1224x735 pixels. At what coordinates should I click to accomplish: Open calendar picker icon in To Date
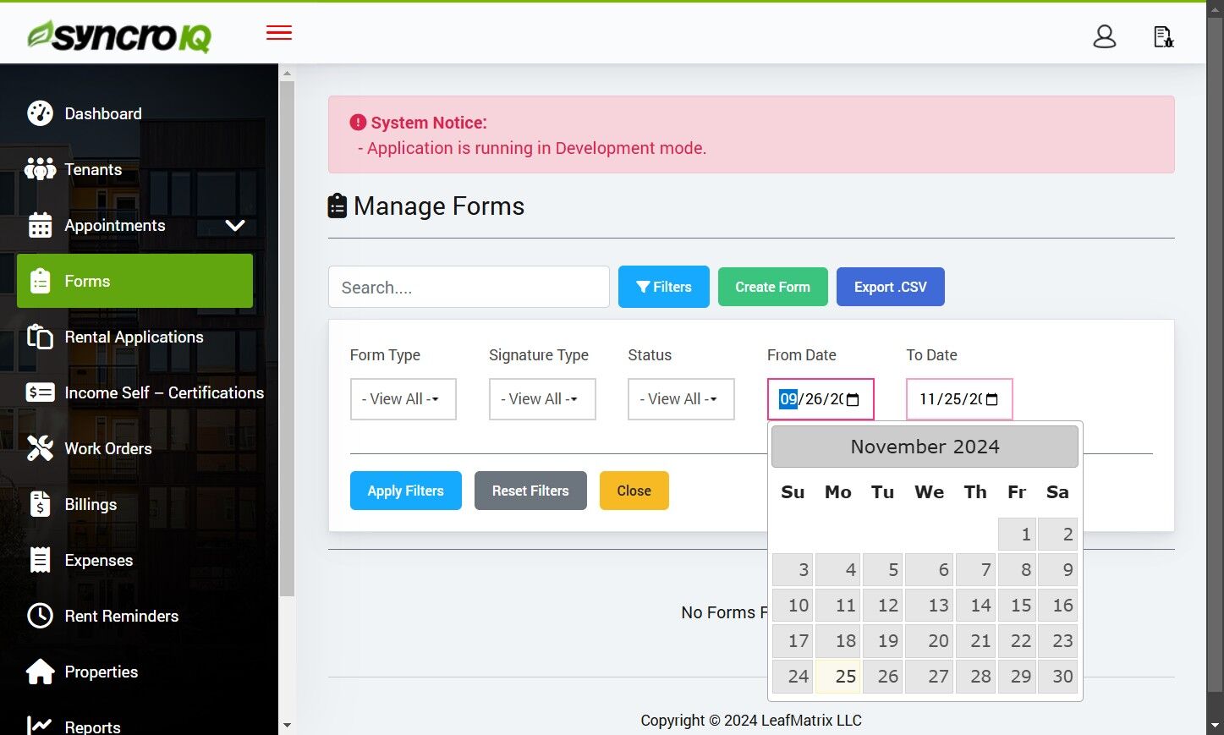pyautogui.click(x=991, y=399)
